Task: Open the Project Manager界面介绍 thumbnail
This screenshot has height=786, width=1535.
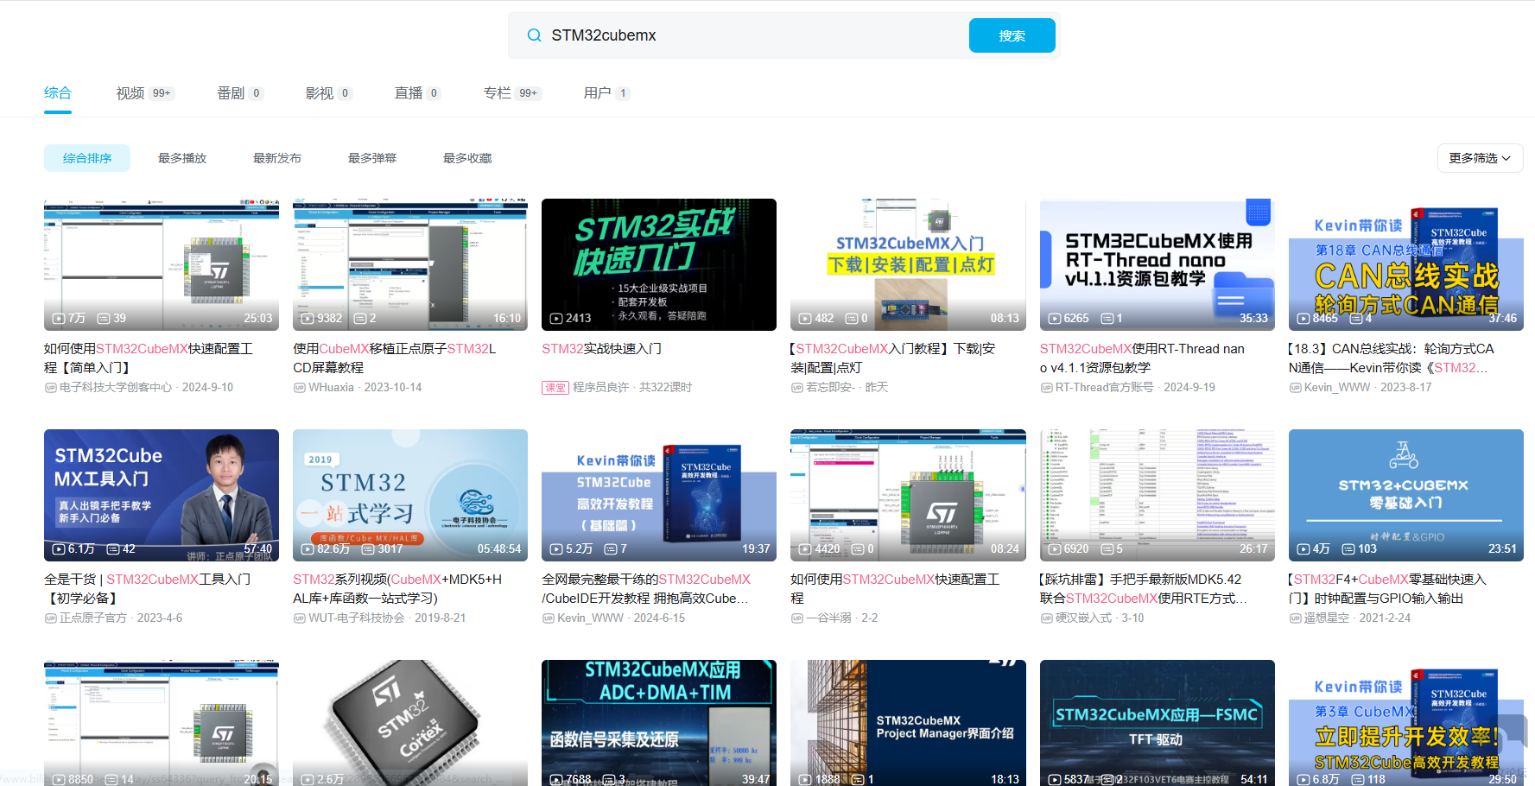Action: pos(908,723)
